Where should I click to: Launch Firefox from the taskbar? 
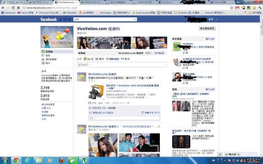pyautogui.click(x=61, y=160)
